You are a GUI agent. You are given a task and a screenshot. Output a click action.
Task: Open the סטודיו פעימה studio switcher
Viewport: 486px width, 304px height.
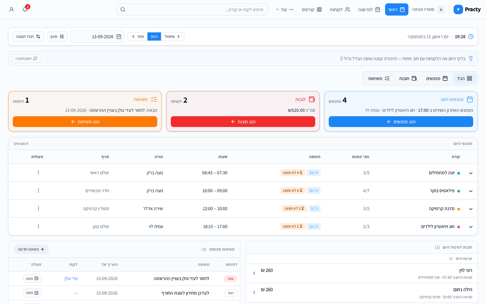(428, 9)
